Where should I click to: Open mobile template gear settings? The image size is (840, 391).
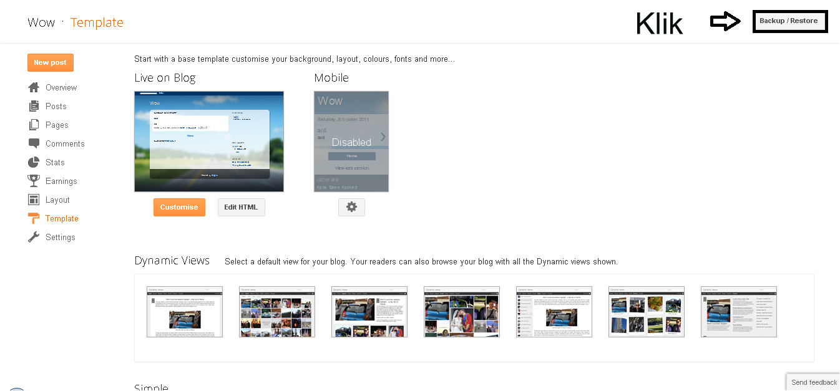tap(351, 207)
